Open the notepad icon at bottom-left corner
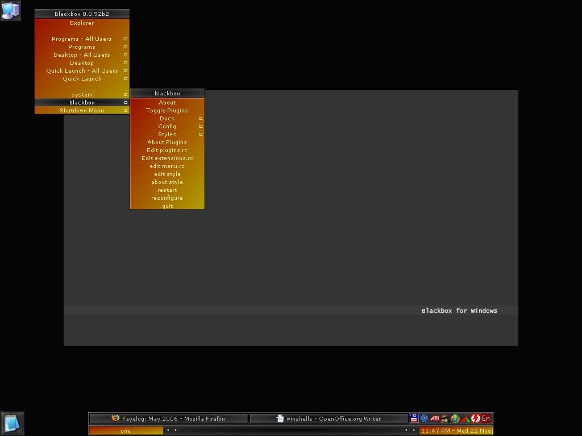 point(13,424)
